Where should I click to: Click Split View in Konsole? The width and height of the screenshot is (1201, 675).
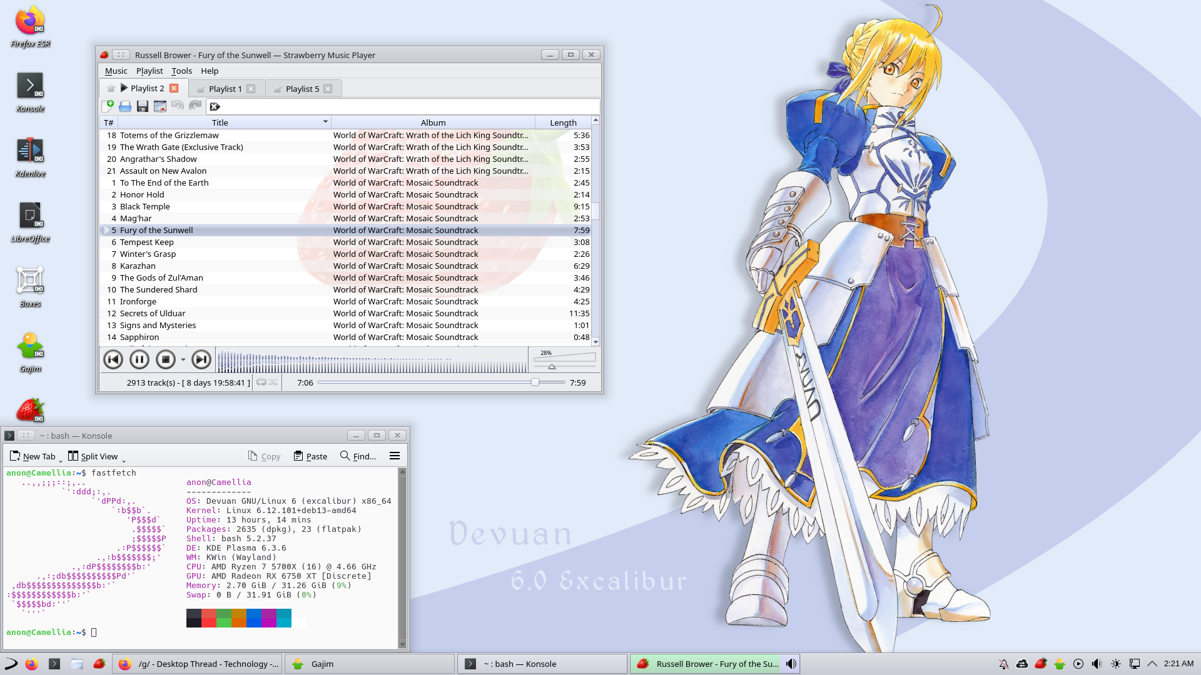click(93, 456)
